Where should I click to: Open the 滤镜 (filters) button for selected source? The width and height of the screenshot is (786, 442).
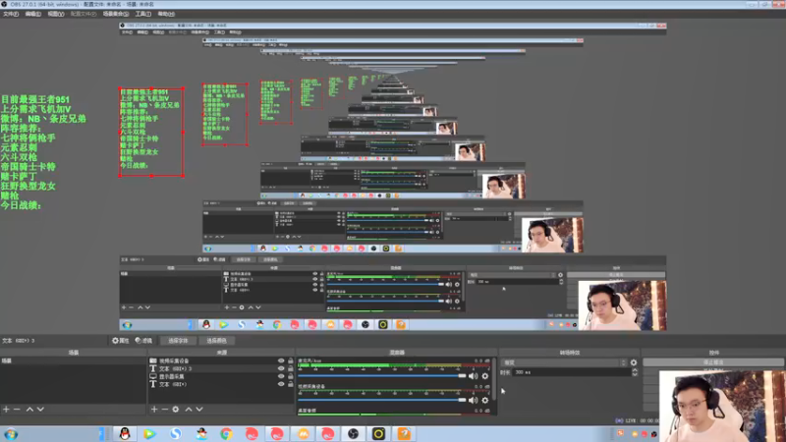pos(143,340)
